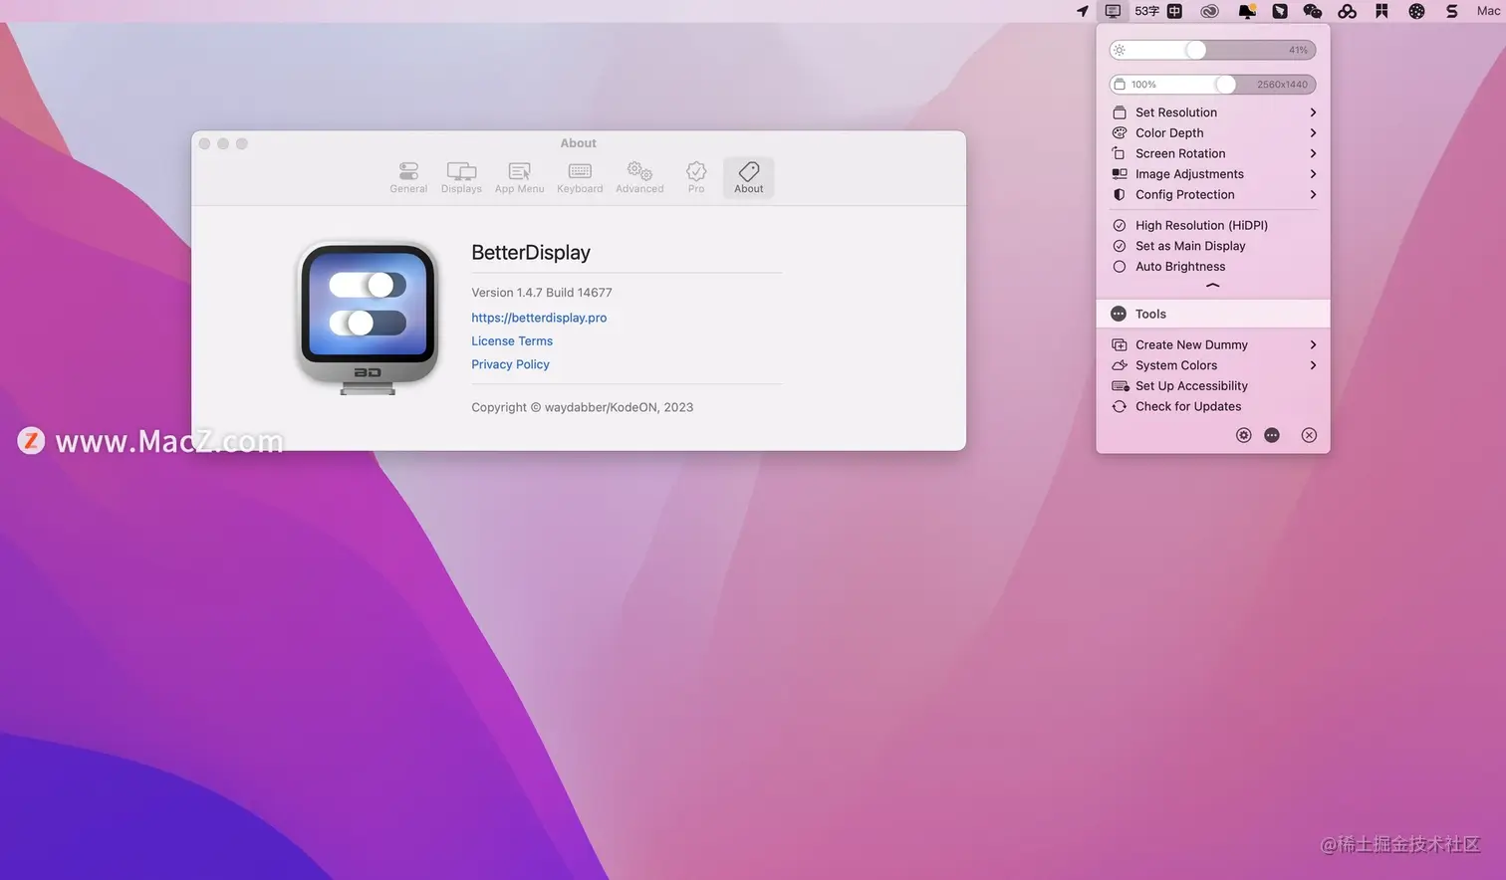
Task: Open the License Terms link
Action: pos(512,340)
